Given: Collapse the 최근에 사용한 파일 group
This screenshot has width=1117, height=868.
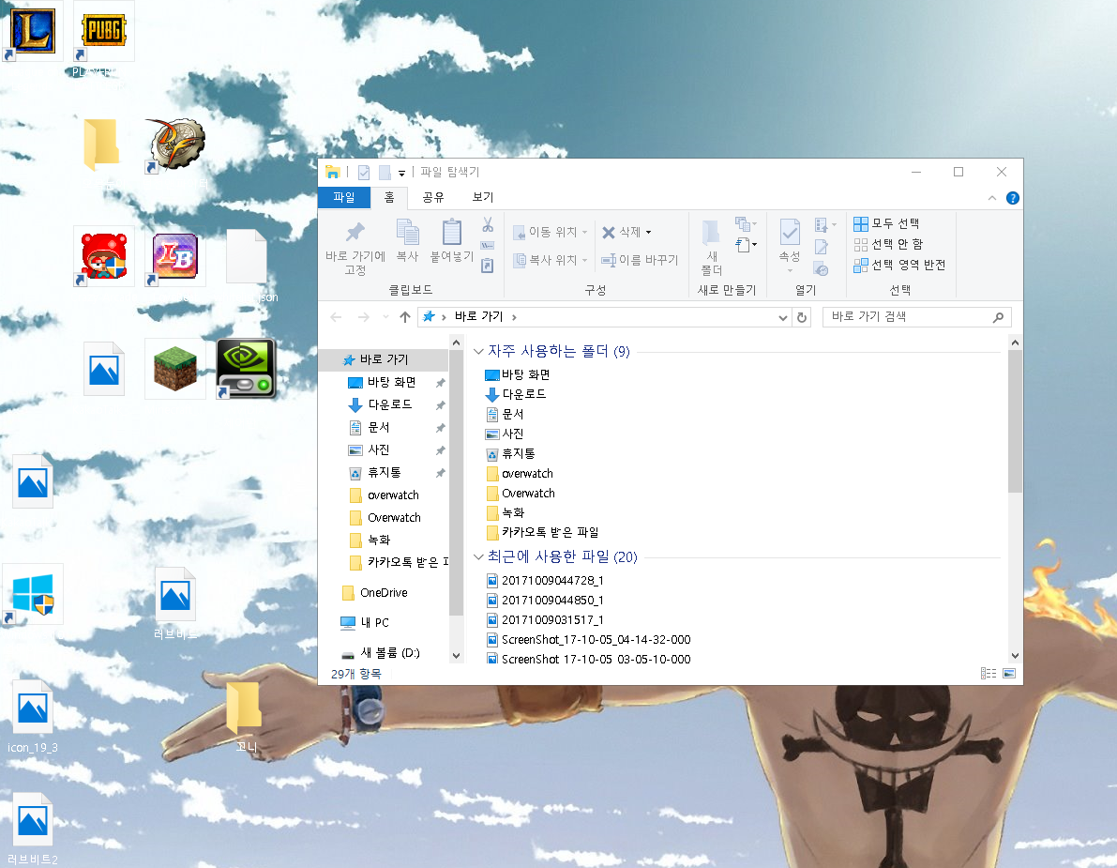Looking at the screenshot, I should coord(478,556).
